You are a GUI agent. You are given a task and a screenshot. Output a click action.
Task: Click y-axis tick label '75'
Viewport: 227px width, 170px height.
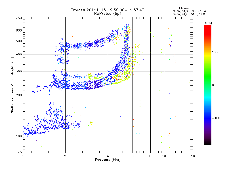(x=20, y=152)
